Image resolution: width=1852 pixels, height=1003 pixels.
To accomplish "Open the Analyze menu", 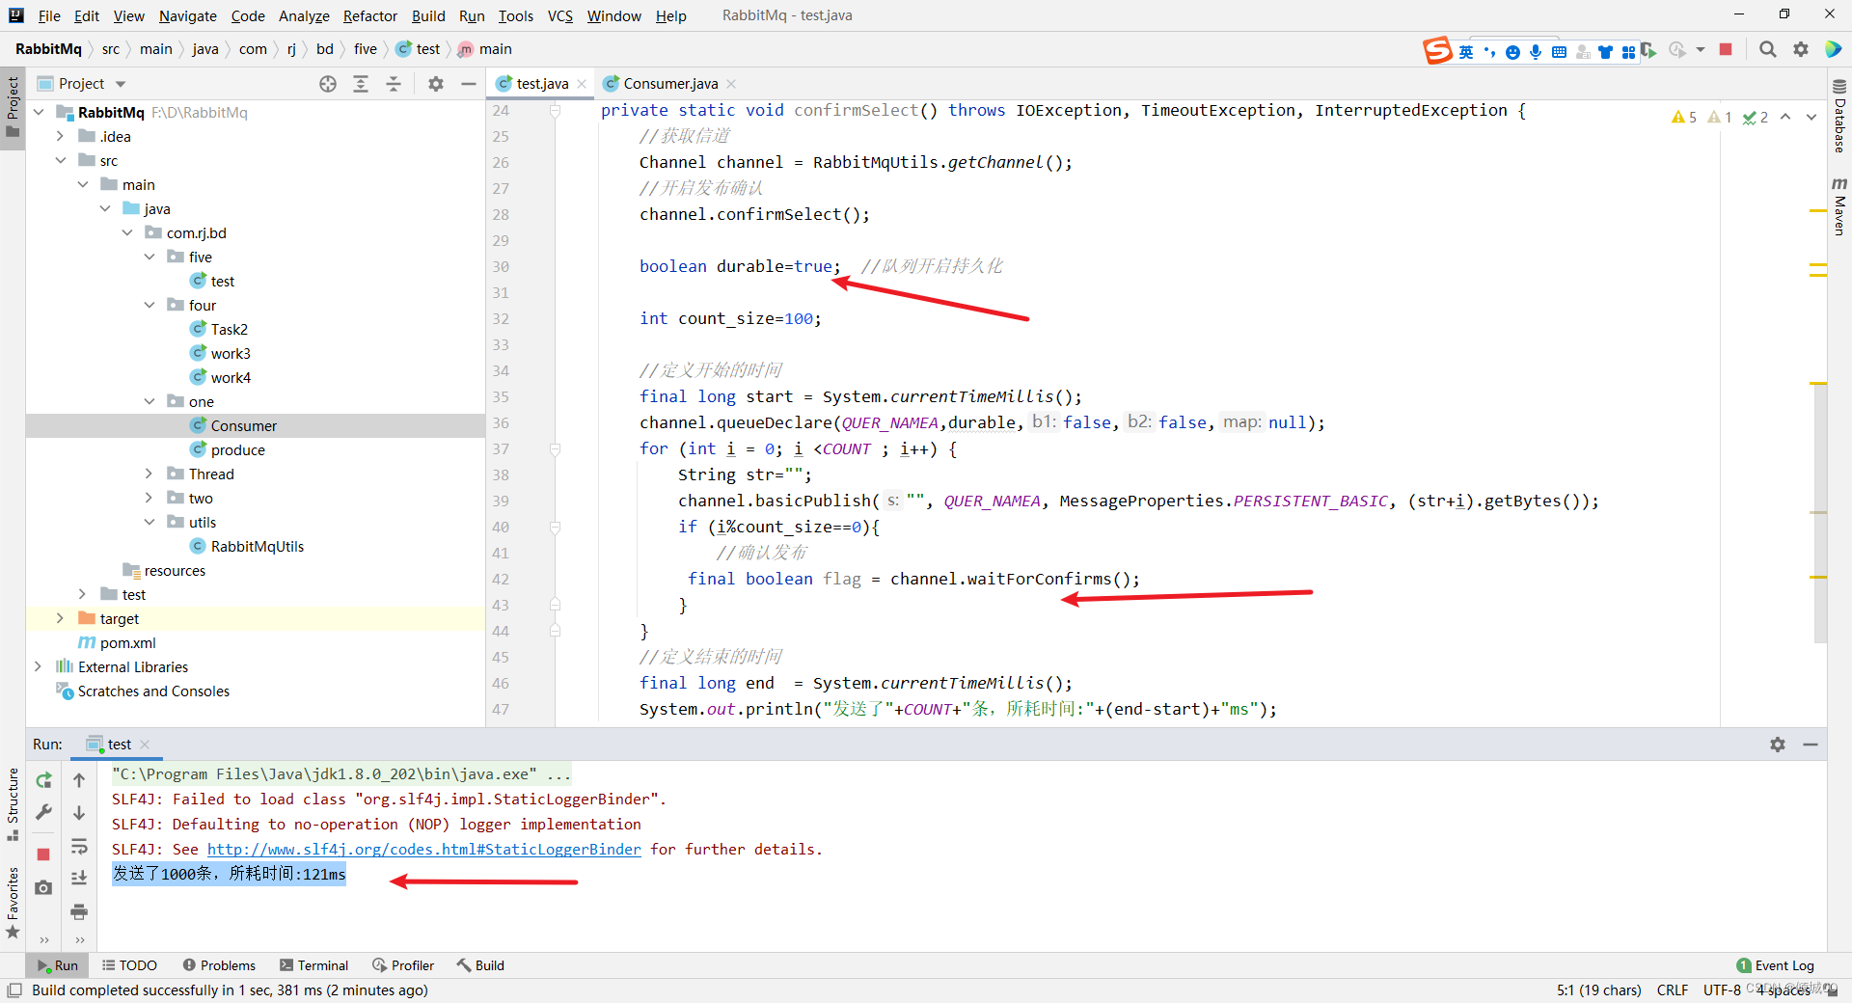I will (304, 15).
